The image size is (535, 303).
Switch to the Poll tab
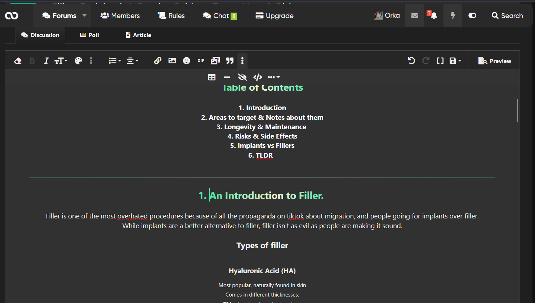pos(89,35)
